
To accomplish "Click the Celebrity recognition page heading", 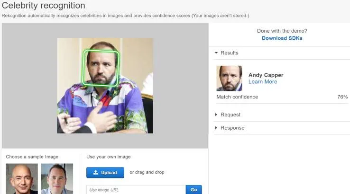I will (x=44, y=6).
